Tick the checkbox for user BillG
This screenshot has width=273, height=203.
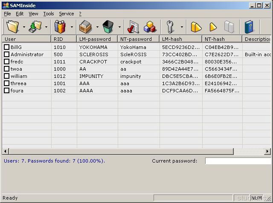click(x=7, y=47)
